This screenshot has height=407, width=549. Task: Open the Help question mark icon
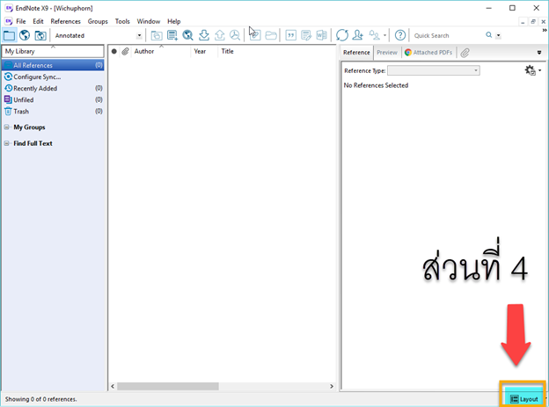[x=400, y=35]
